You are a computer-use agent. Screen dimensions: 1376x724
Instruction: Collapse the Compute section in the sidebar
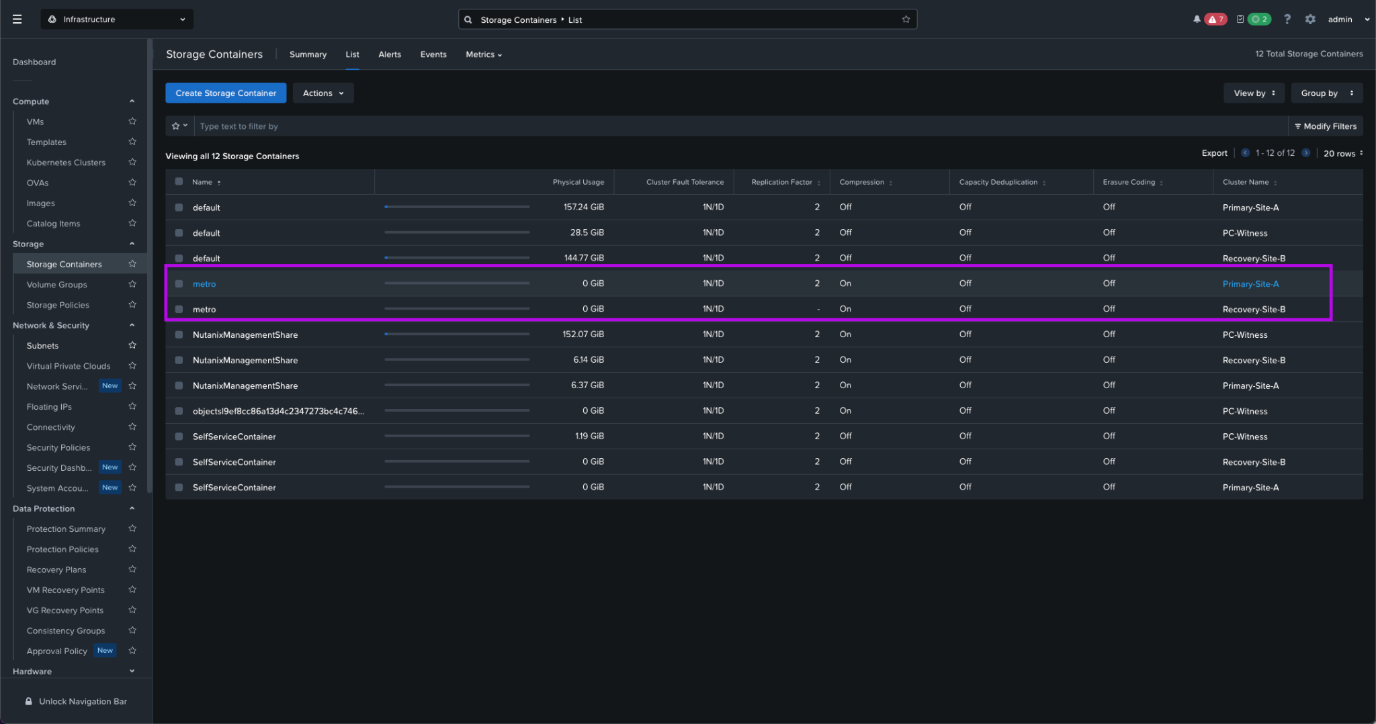click(132, 101)
